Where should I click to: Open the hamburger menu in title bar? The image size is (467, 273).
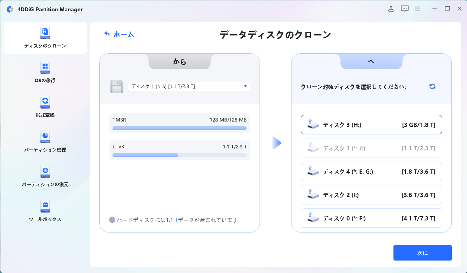(418, 9)
